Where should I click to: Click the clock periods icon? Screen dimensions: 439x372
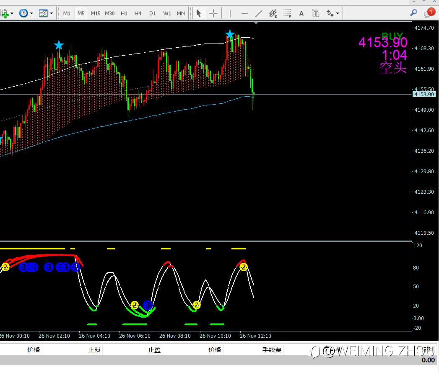(23, 13)
